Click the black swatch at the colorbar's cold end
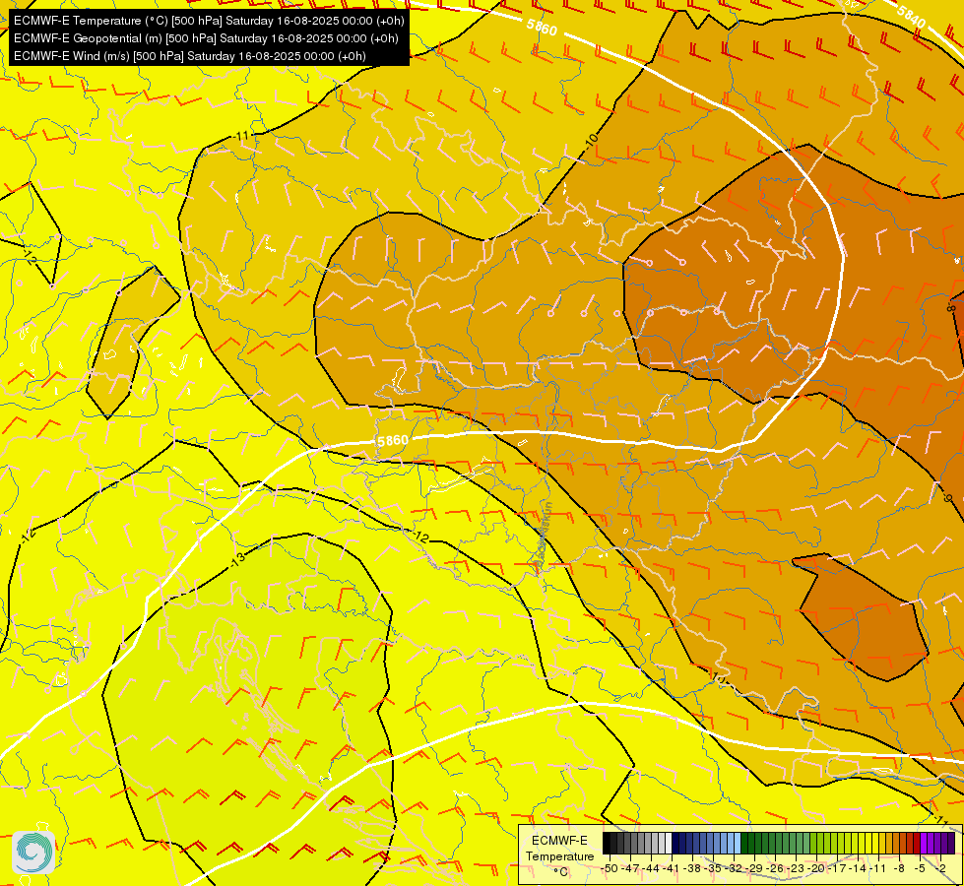964x886 pixels. coord(607,843)
